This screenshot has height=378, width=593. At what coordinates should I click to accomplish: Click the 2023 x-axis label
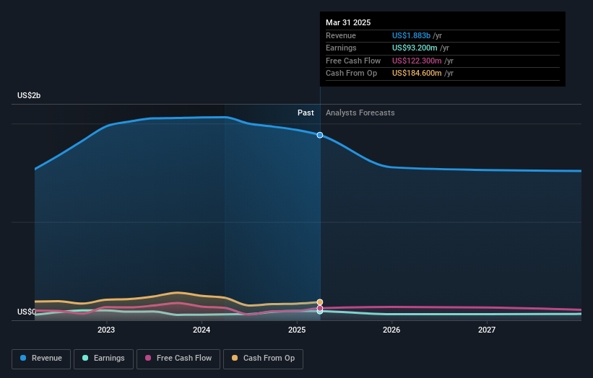click(x=106, y=330)
